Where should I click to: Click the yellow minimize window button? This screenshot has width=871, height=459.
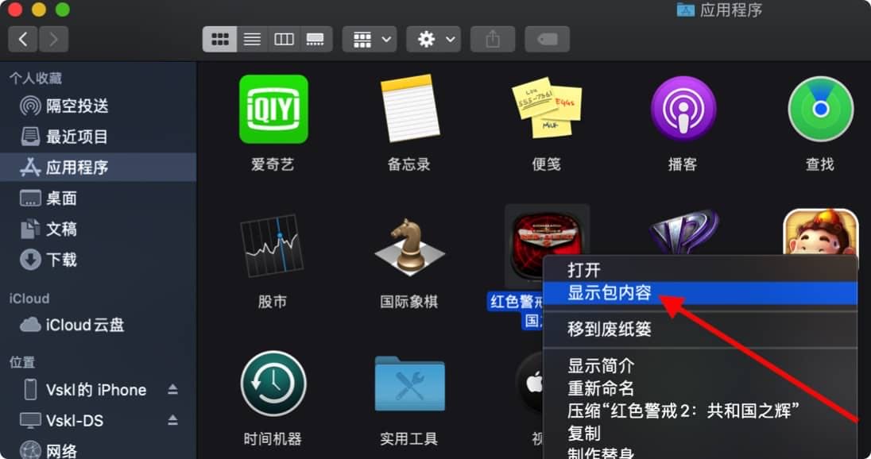pos(39,10)
